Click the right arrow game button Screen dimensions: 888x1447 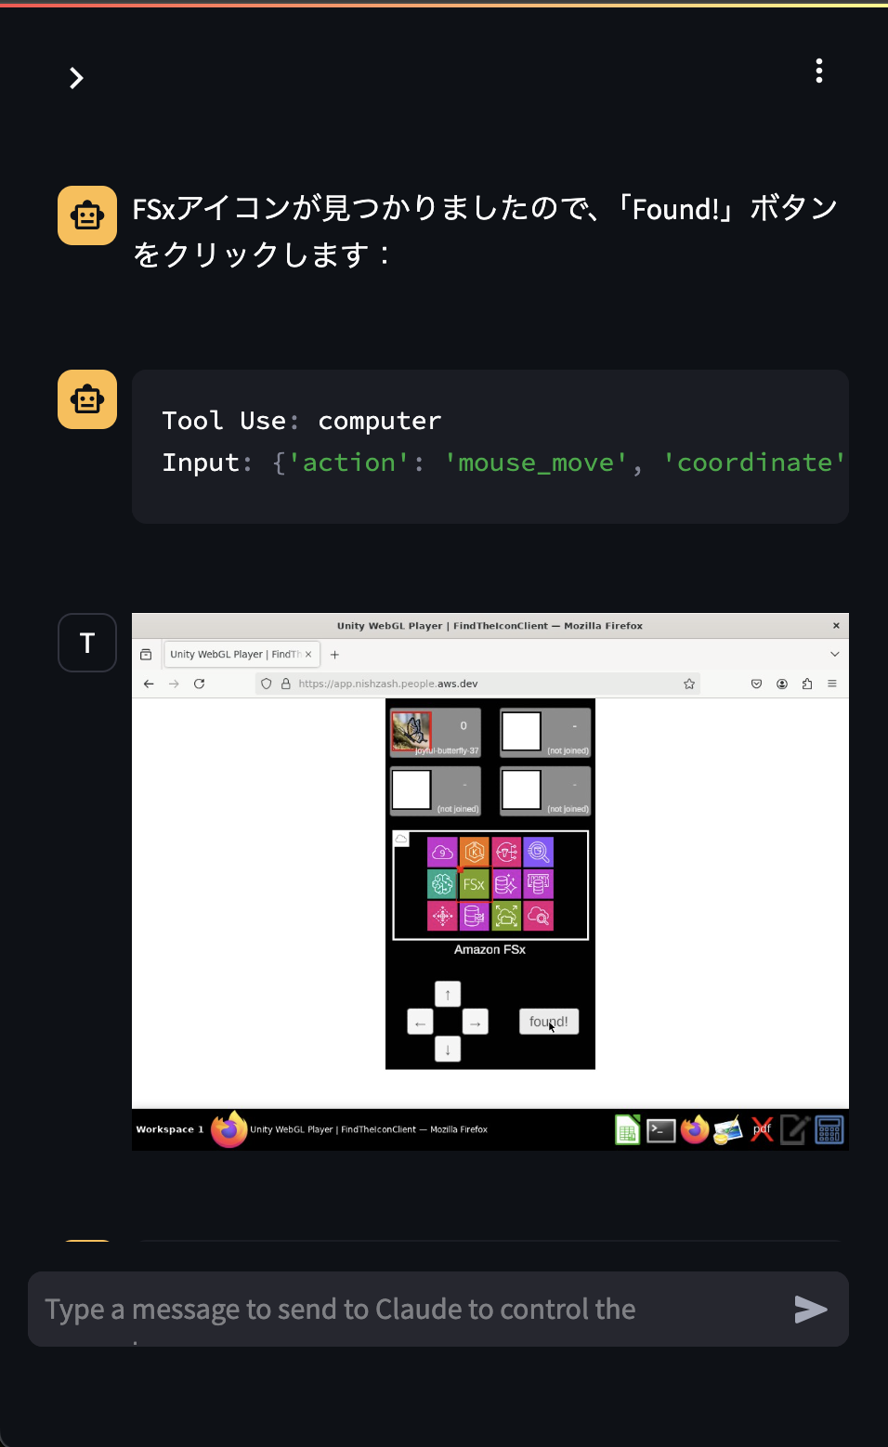point(475,1023)
